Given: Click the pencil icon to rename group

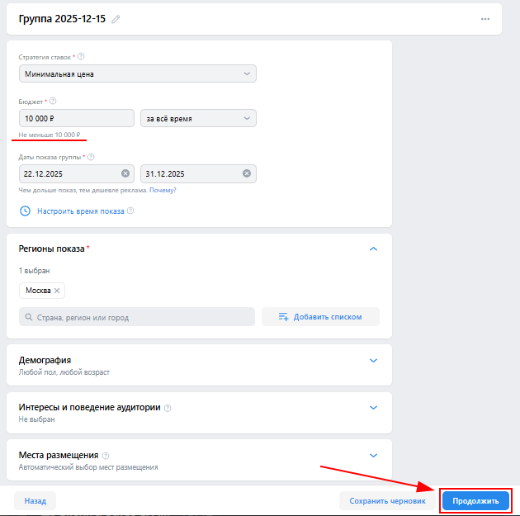Looking at the screenshot, I should [116, 19].
